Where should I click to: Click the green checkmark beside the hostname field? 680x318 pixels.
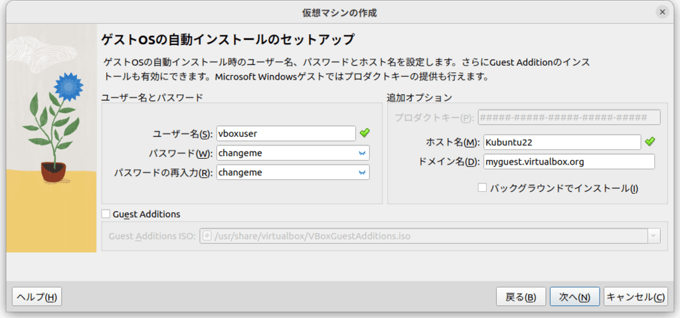(649, 141)
